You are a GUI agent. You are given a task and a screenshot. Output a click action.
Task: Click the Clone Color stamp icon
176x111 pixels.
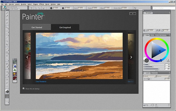[168, 60]
